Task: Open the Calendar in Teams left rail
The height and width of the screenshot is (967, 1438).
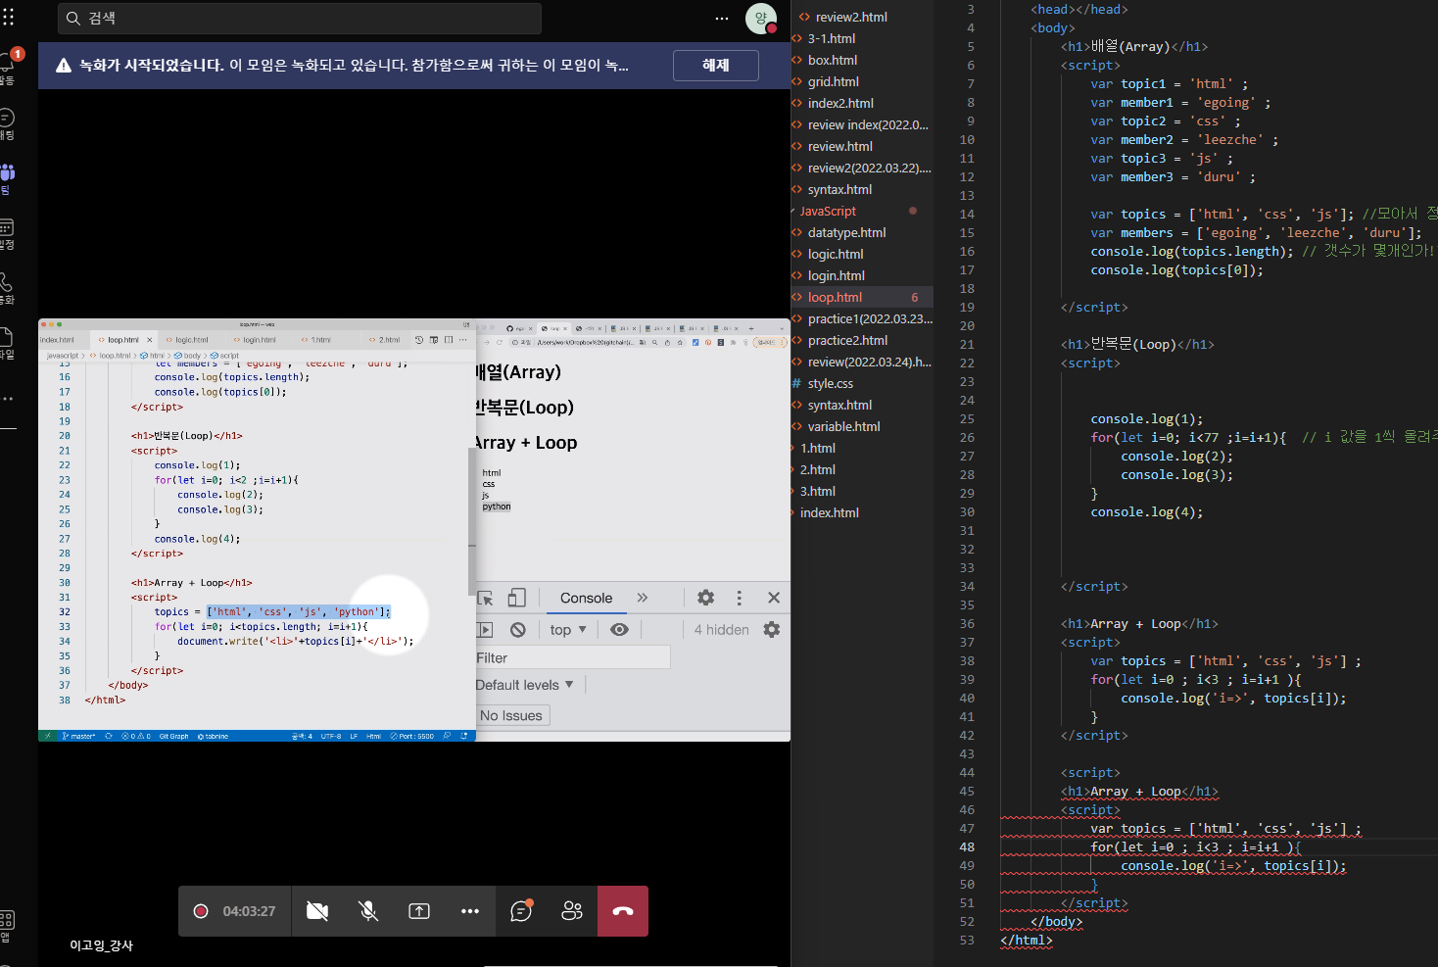Action: tap(6, 233)
